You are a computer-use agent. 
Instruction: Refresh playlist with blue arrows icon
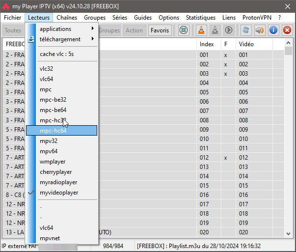(246, 30)
